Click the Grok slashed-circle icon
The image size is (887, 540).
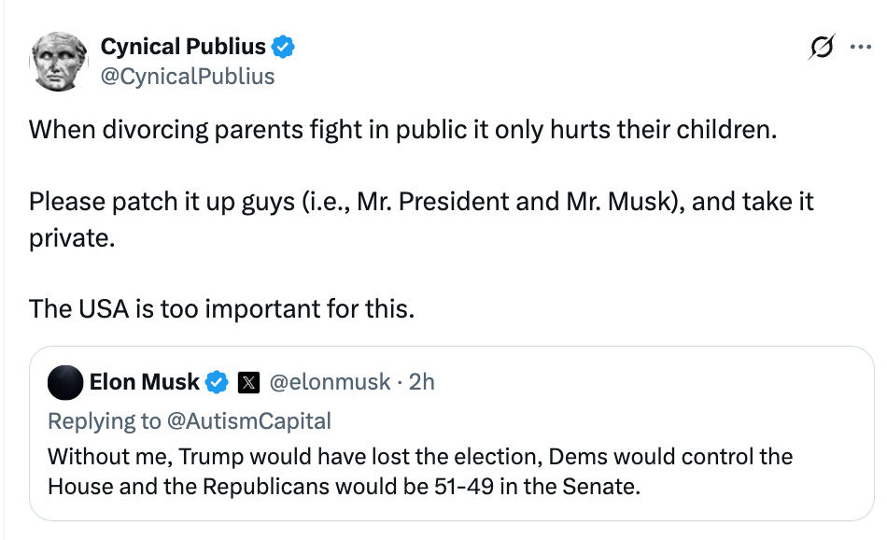tap(822, 47)
